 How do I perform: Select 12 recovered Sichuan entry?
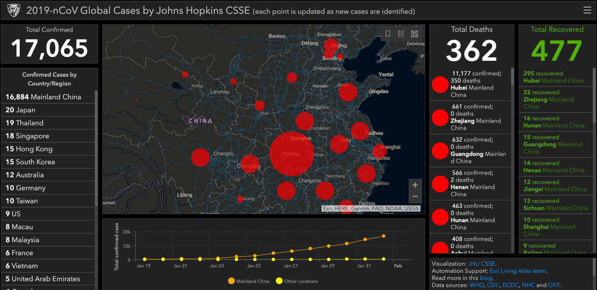coord(556,205)
